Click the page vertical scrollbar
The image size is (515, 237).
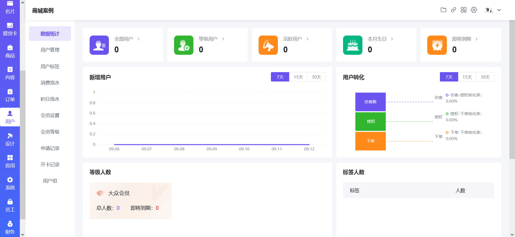coord(512,90)
